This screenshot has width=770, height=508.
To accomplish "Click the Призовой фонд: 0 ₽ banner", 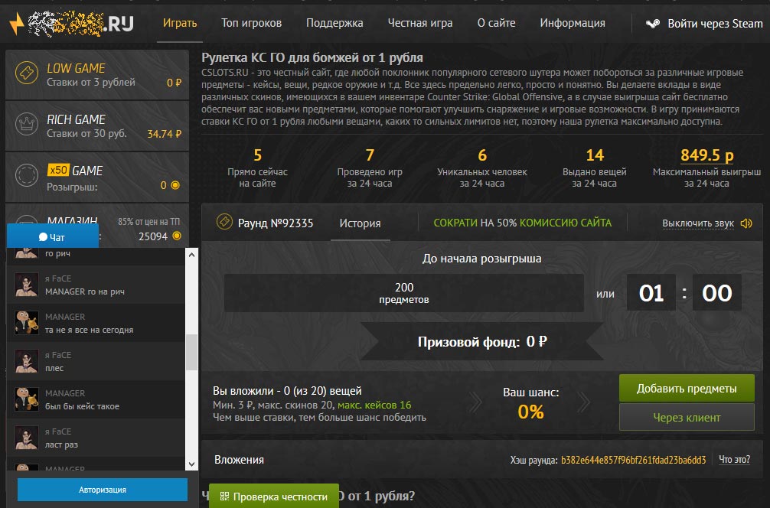I will coord(481,342).
